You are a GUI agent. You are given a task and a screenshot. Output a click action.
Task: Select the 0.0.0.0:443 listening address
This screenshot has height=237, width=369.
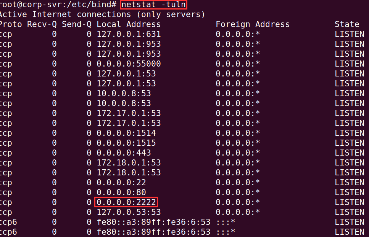[x=124, y=153]
